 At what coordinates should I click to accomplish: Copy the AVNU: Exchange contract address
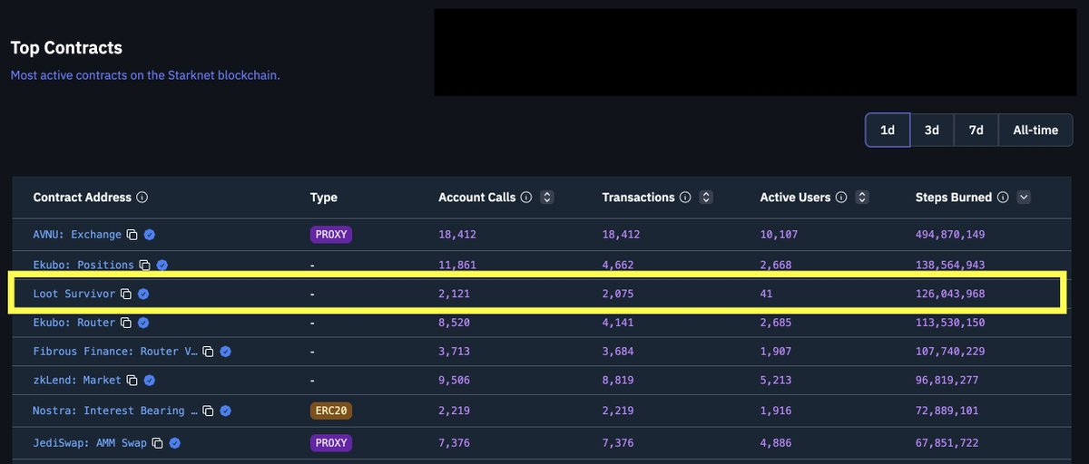tap(132, 235)
